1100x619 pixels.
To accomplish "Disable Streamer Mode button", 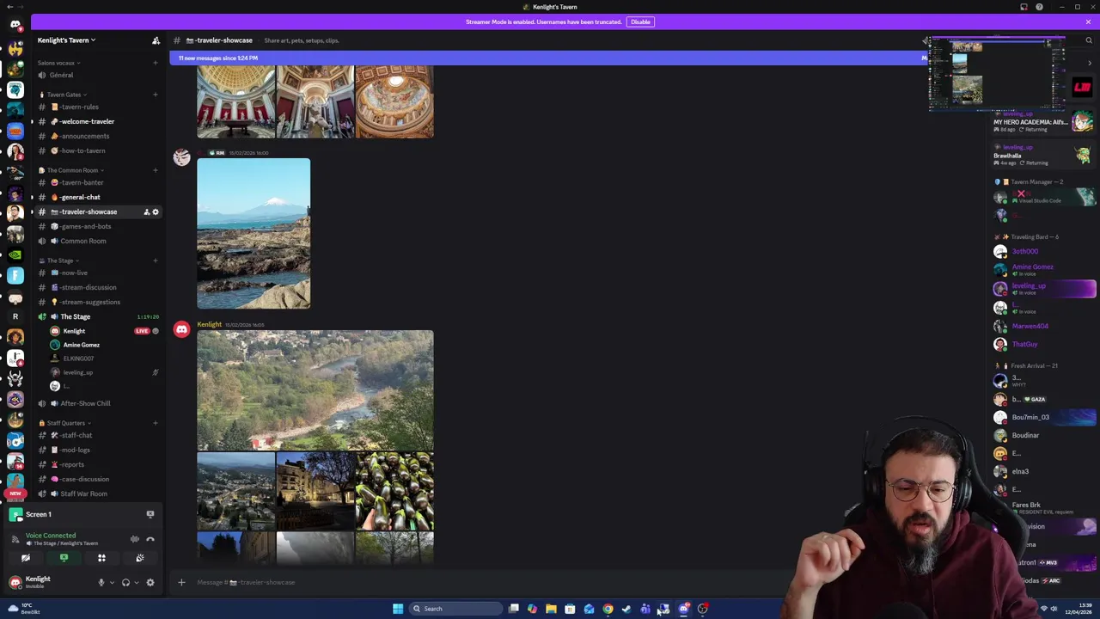I will tap(640, 21).
